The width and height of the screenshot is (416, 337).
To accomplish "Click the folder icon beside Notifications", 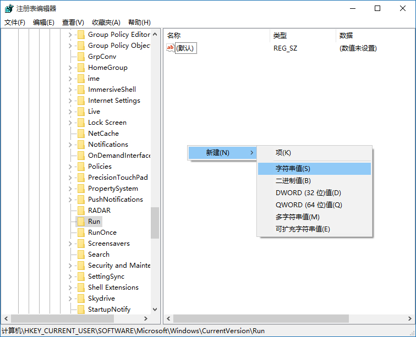I will 81,145.
